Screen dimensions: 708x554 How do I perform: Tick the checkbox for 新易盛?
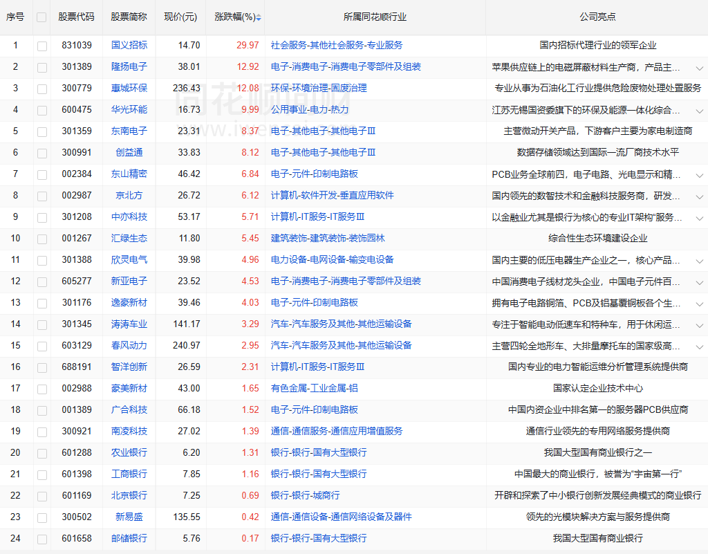[42, 518]
